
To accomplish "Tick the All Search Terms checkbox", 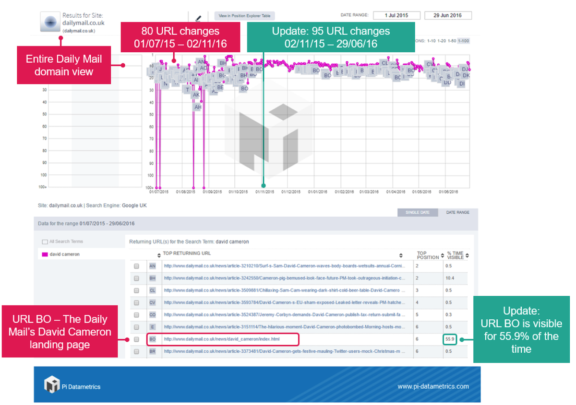I will 45,242.
